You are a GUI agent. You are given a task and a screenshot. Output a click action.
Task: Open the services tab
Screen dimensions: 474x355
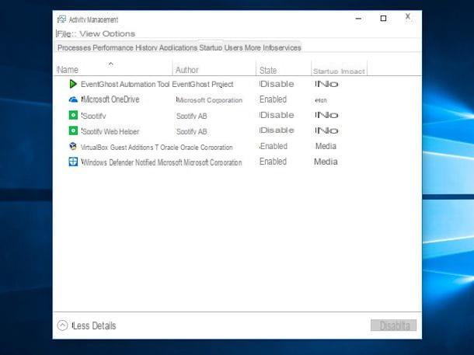pos(286,47)
